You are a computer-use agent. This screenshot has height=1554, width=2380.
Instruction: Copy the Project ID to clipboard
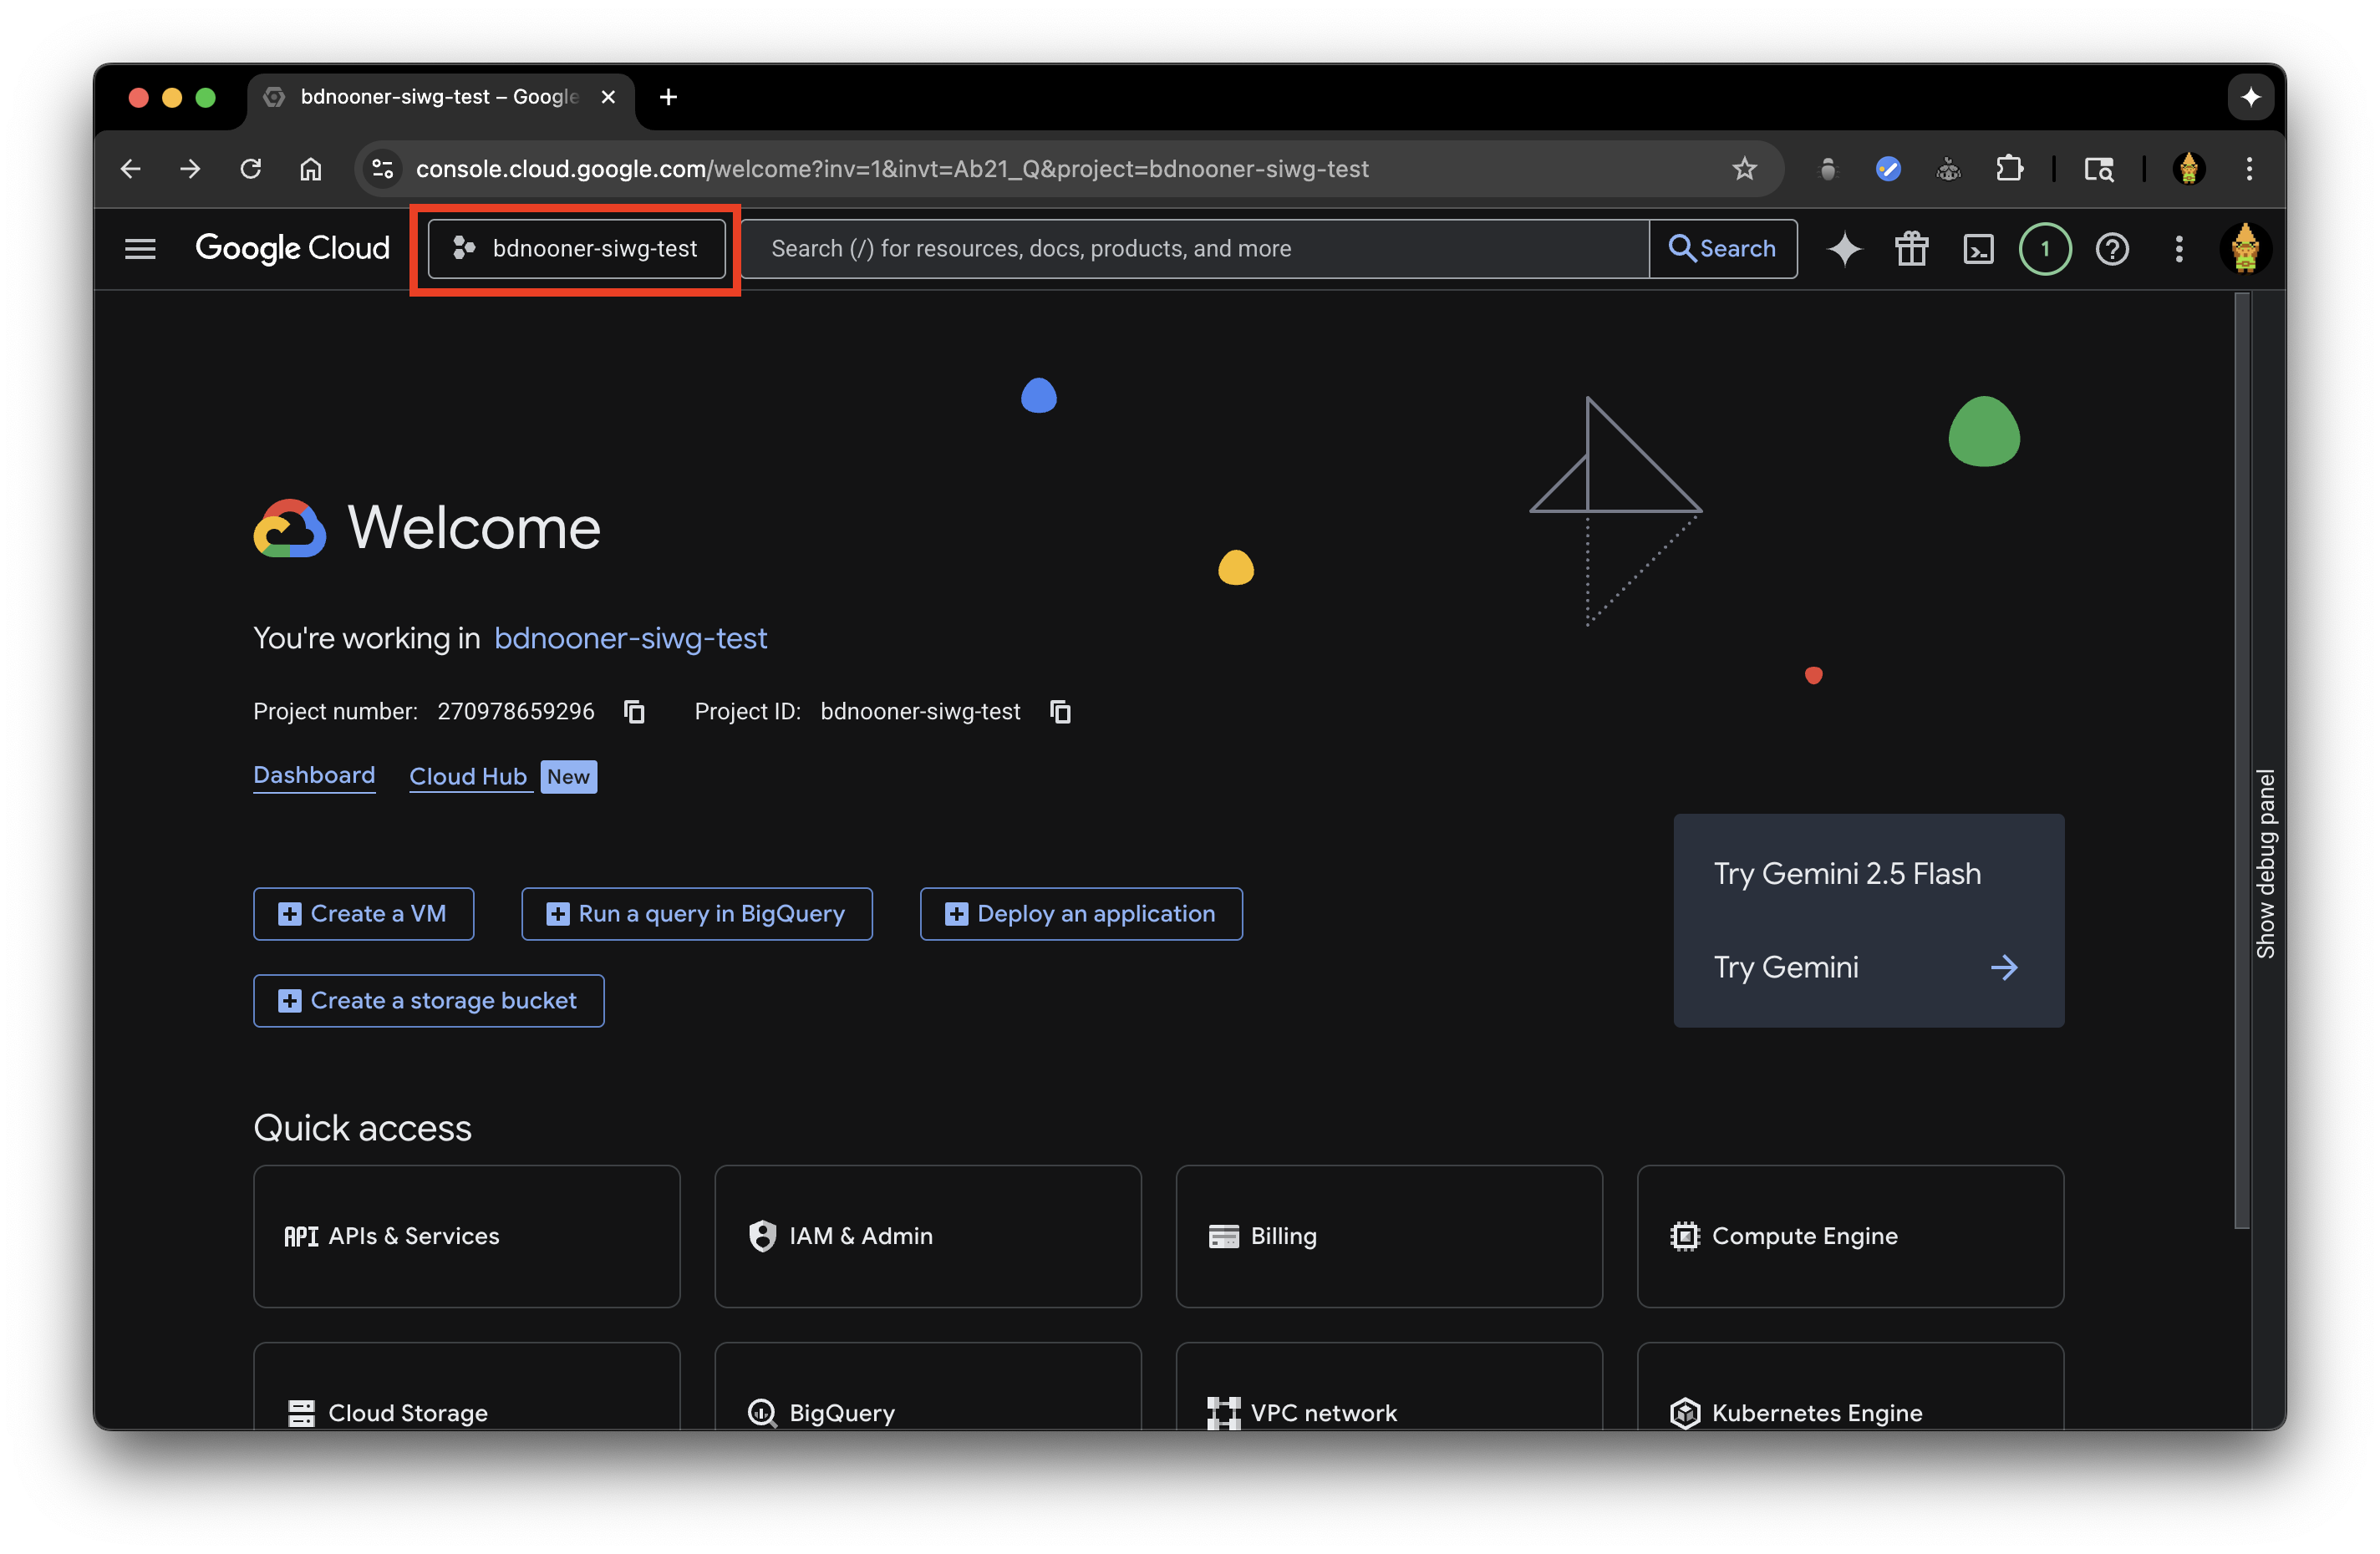tap(1060, 711)
